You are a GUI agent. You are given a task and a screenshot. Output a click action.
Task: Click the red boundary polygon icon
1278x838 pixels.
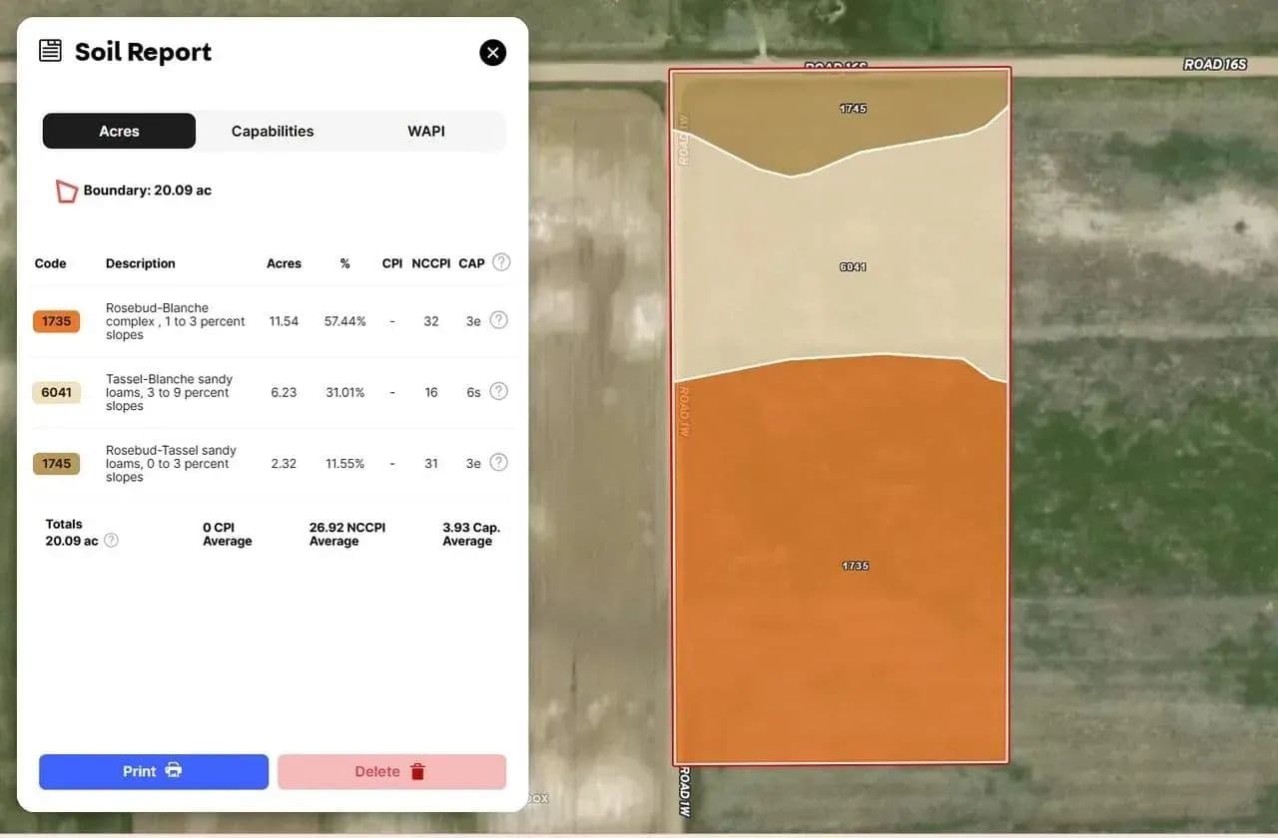(x=66, y=191)
